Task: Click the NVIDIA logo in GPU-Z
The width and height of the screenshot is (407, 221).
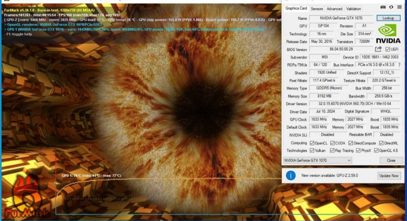Action: 387,33
